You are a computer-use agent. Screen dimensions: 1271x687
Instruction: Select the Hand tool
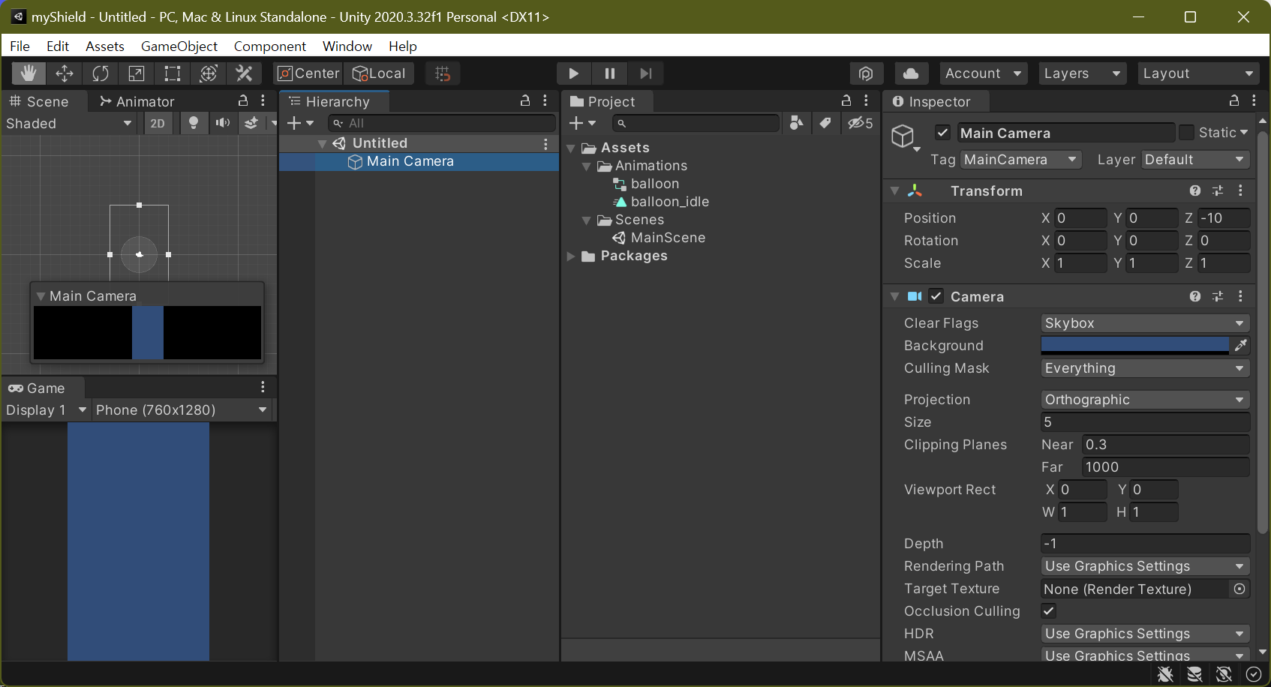pos(29,73)
